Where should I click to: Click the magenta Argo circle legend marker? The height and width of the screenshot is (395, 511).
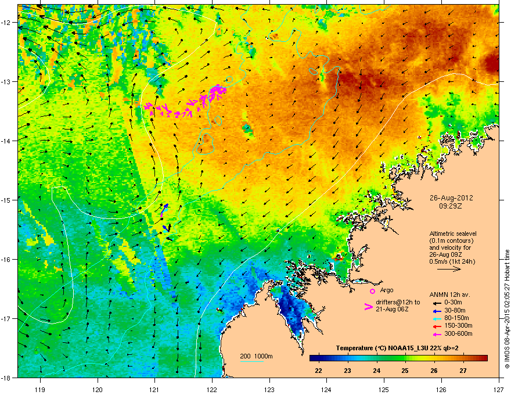pyautogui.click(x=372, y=291)
